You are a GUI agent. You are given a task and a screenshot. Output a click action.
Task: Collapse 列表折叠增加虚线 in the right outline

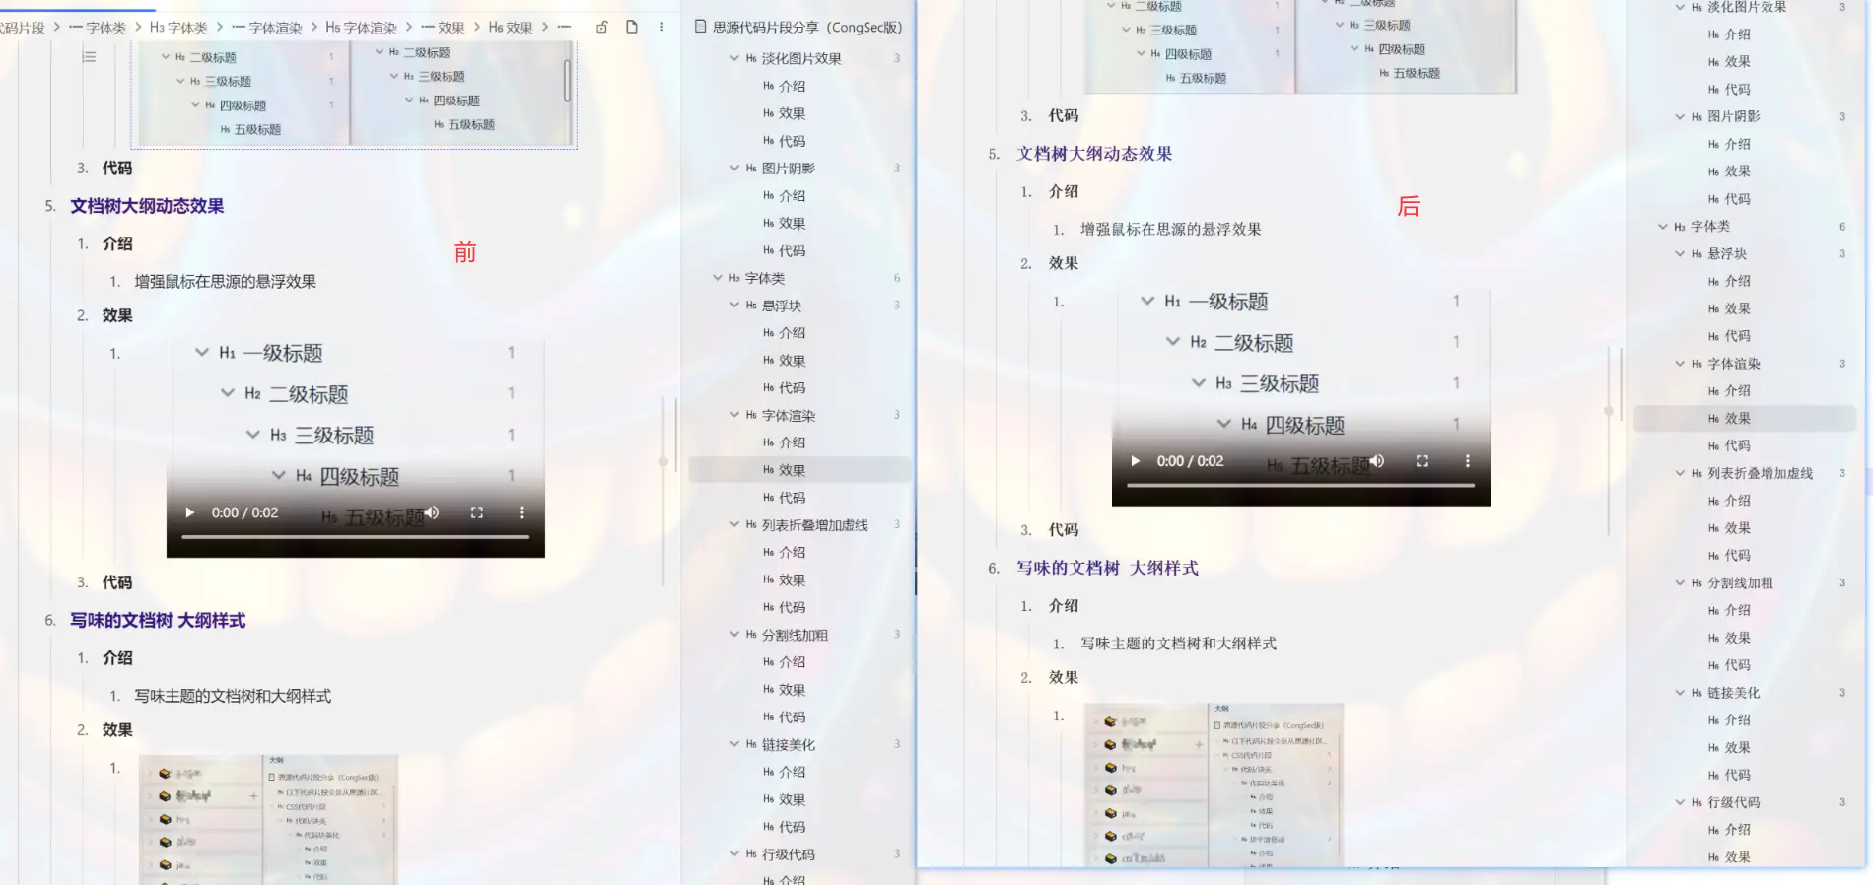(x=1681, y=474)
